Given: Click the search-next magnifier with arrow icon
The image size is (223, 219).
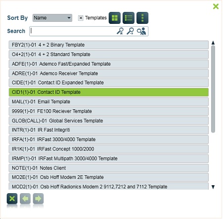Looking at the screenshot, I should click(130, 31).
